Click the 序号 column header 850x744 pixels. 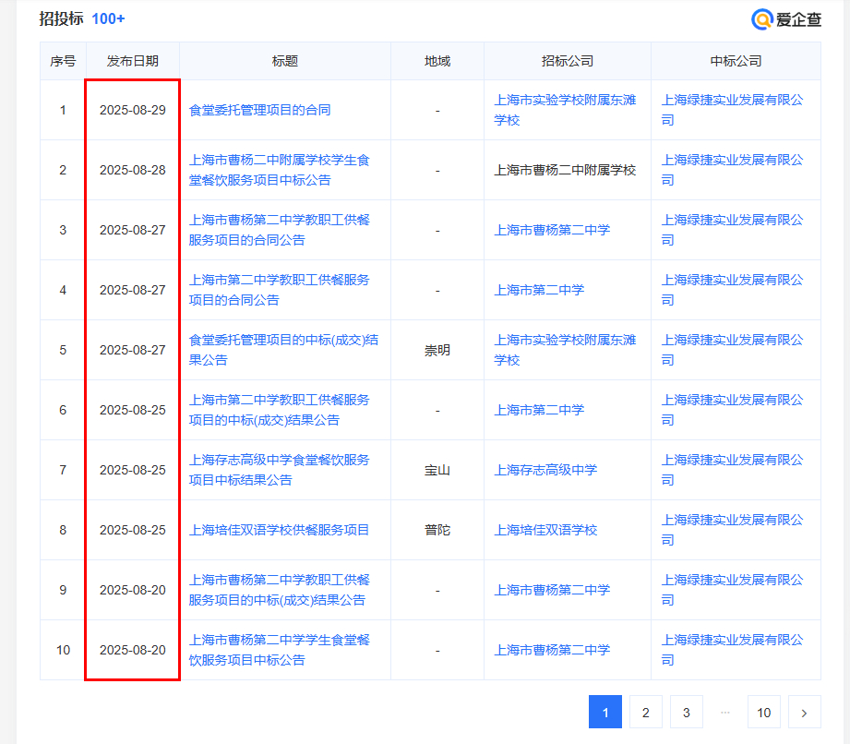(x=63, y=61)
